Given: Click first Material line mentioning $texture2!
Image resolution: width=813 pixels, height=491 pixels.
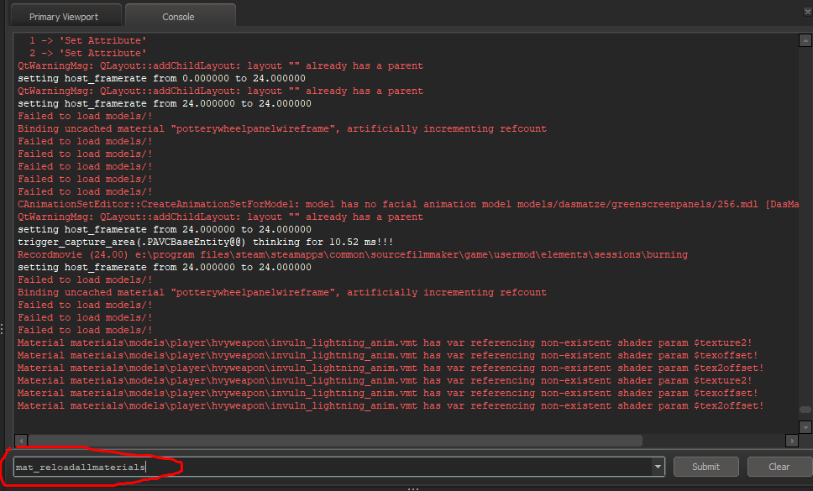Looking at the screenshot, I should coord(385,342).
